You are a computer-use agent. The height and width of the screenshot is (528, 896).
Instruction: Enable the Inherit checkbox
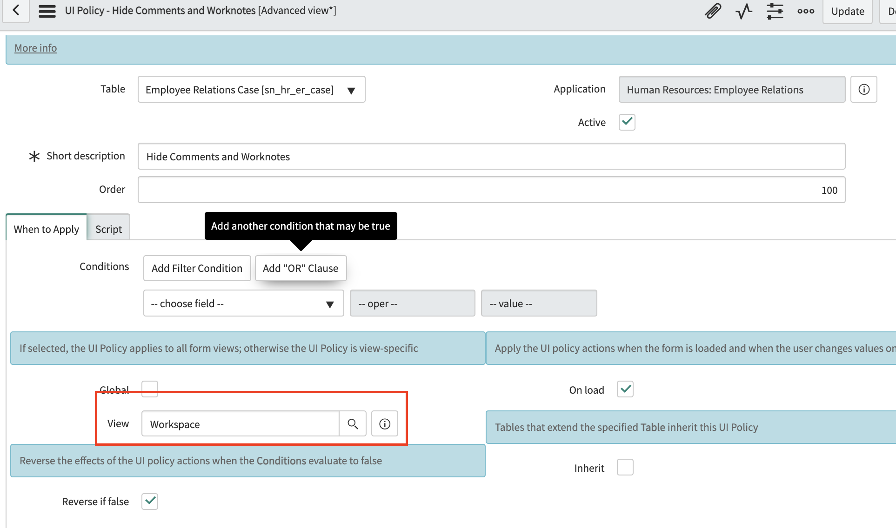point(625,467)
